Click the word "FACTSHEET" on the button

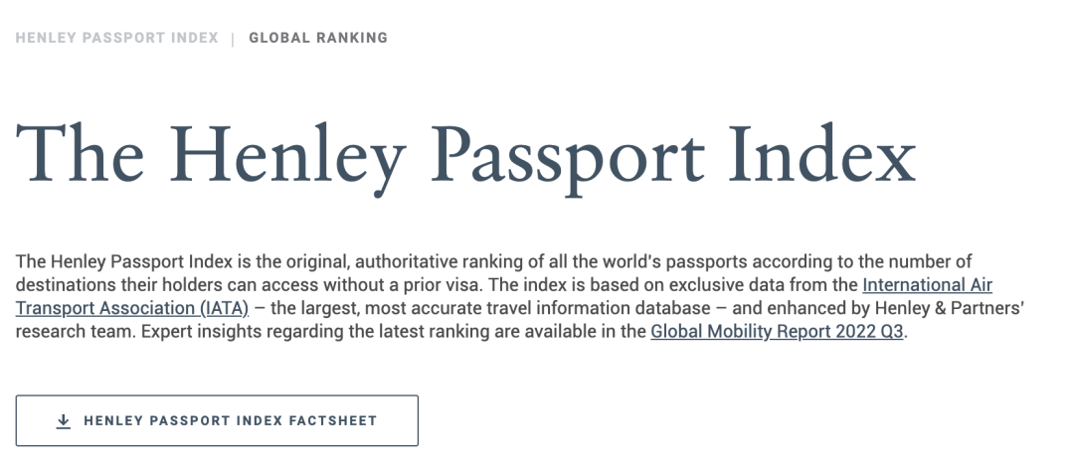(x=333, y=421)
